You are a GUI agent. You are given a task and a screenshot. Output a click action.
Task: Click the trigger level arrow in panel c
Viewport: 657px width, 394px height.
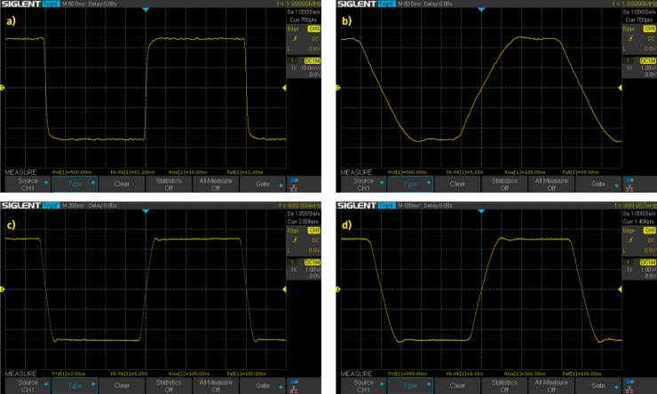285,289
